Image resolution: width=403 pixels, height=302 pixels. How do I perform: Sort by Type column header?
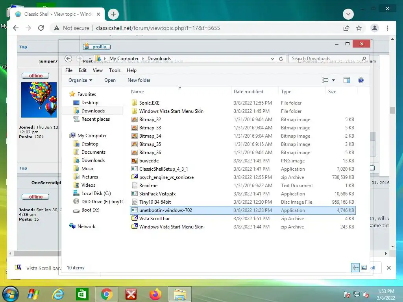pyautogui.click(x=302, y=91)
